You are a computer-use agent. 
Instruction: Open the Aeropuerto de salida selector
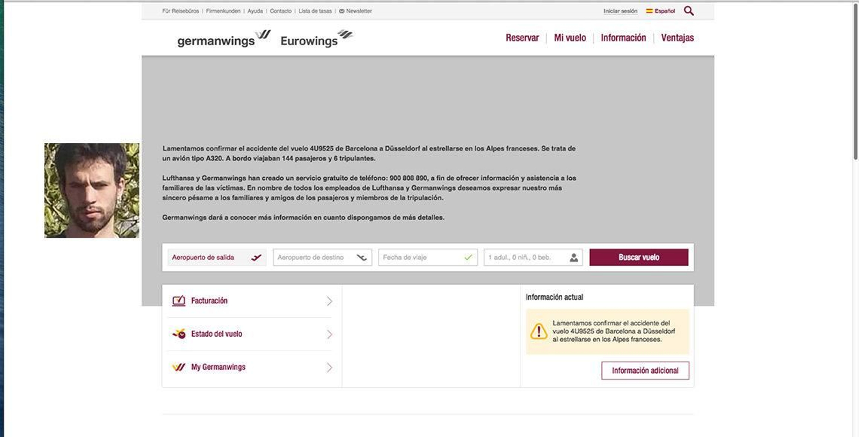tap(216, 258)
